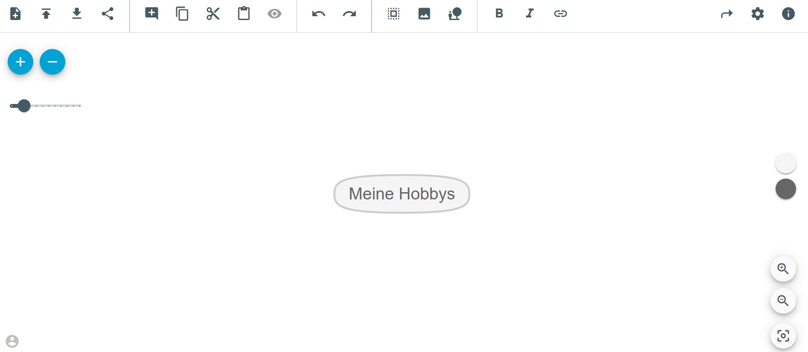Create a new mind map file

(15, 14)
